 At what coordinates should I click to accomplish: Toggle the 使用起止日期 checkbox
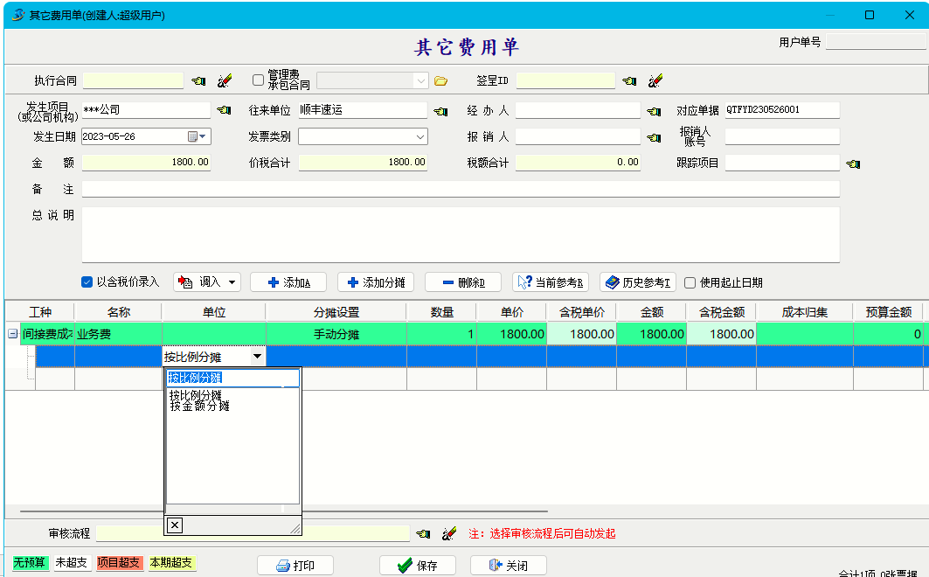point(690,282)
